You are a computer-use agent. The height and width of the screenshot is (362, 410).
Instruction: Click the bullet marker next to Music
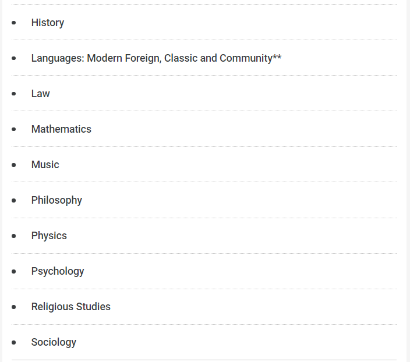coord(14,165)
